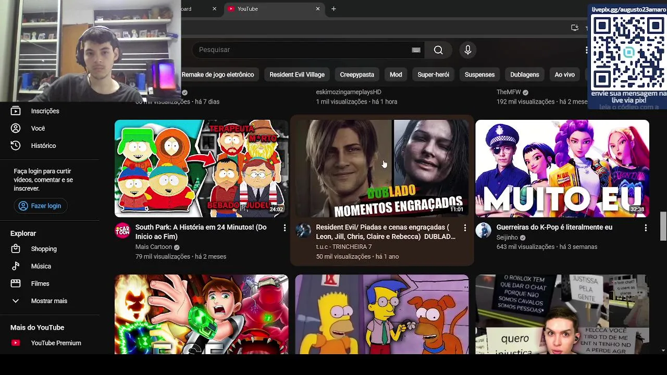This screenshot has height=375, width=667.
Task: Play the Ben 10 cartoon thumbnail
Action: [201, 315]
